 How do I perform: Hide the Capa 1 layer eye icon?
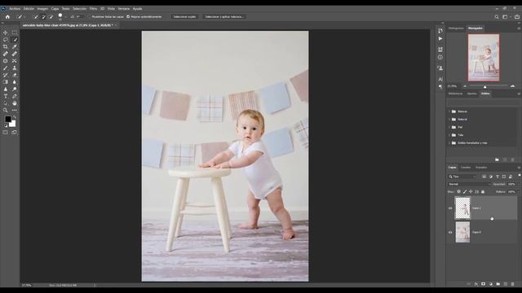(450, 208)
